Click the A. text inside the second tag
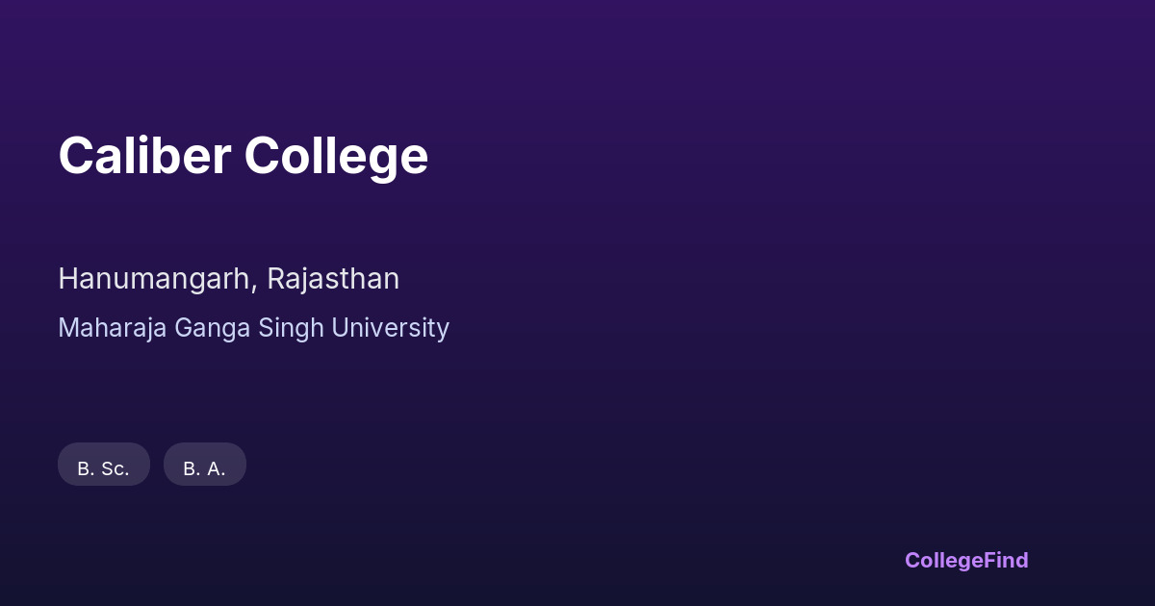This screenshot has width=1155, height=606. pyautogui.click(x=216, y=468)
